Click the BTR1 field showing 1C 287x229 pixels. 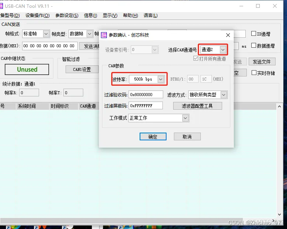206,79
